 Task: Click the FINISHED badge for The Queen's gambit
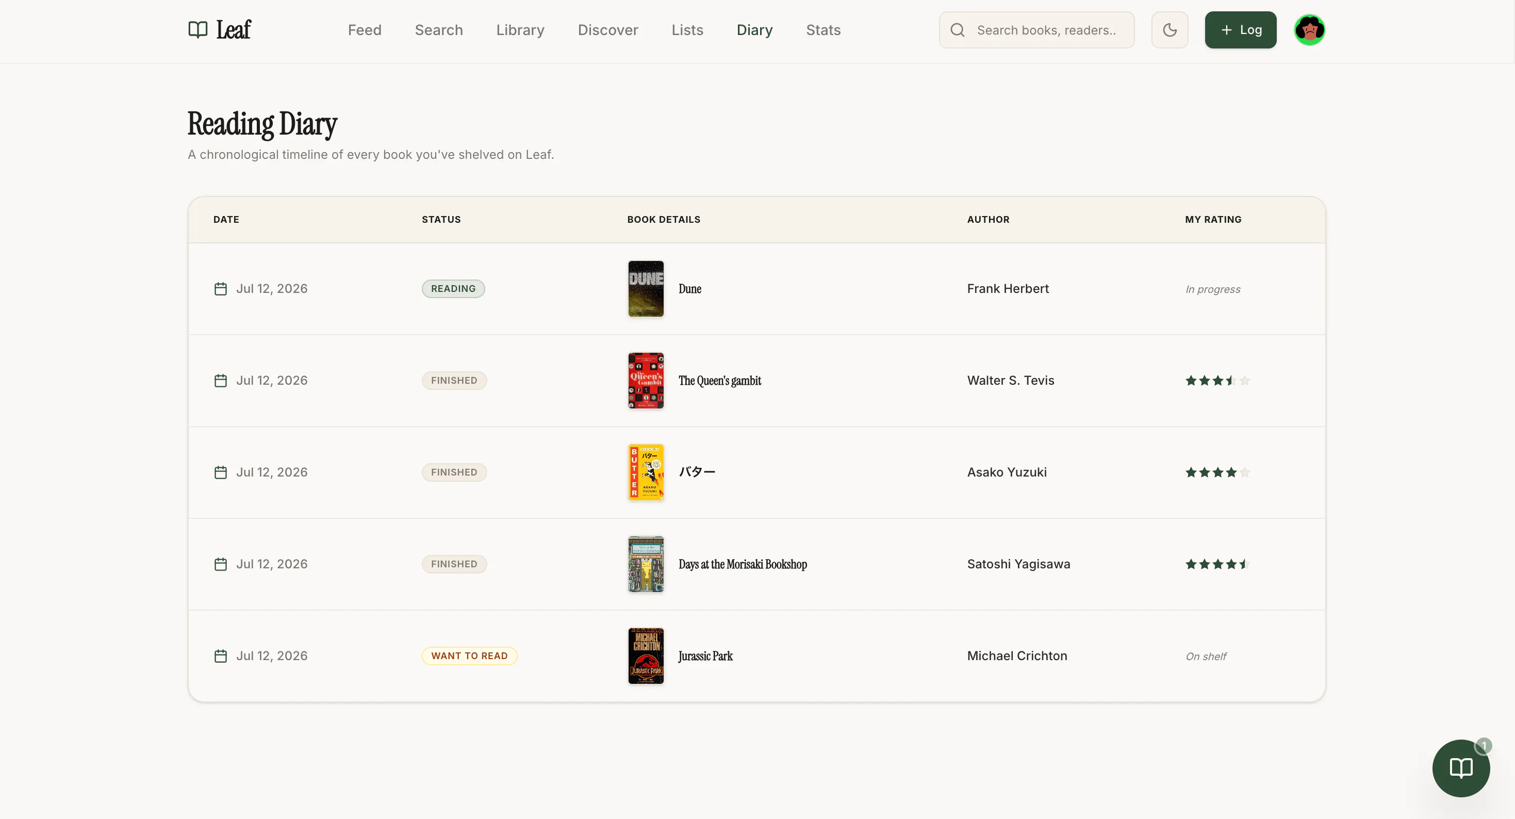click(x=454, y=381)
